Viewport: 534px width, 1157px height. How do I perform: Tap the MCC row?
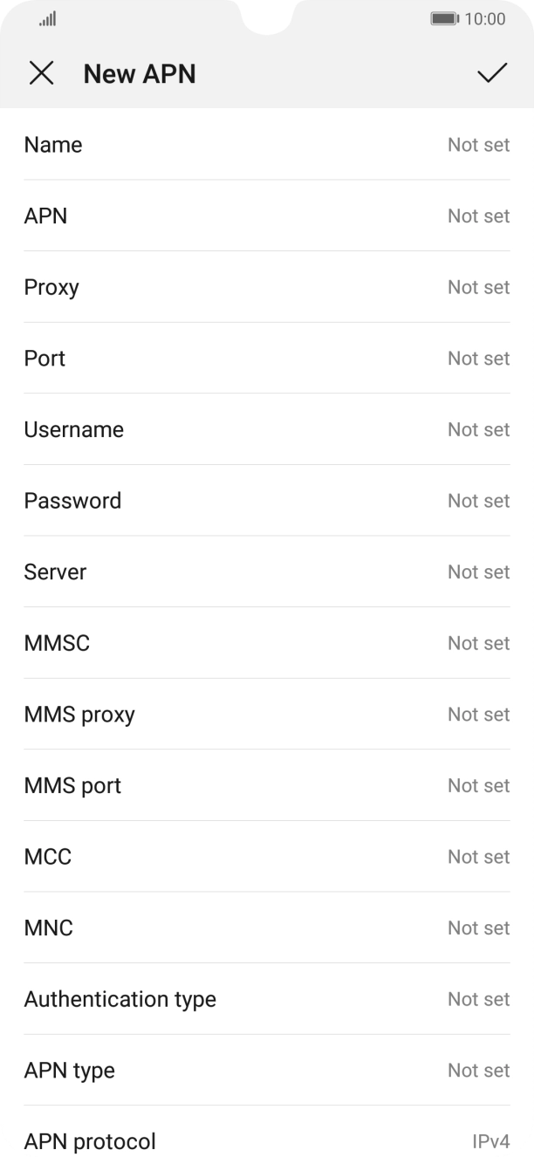(x=267, y=857)
